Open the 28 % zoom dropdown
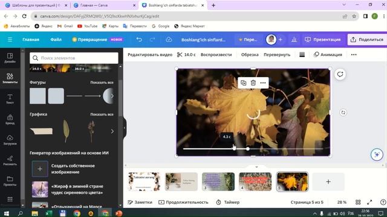This screenshot has width=387, height=217. click(342, 203)
